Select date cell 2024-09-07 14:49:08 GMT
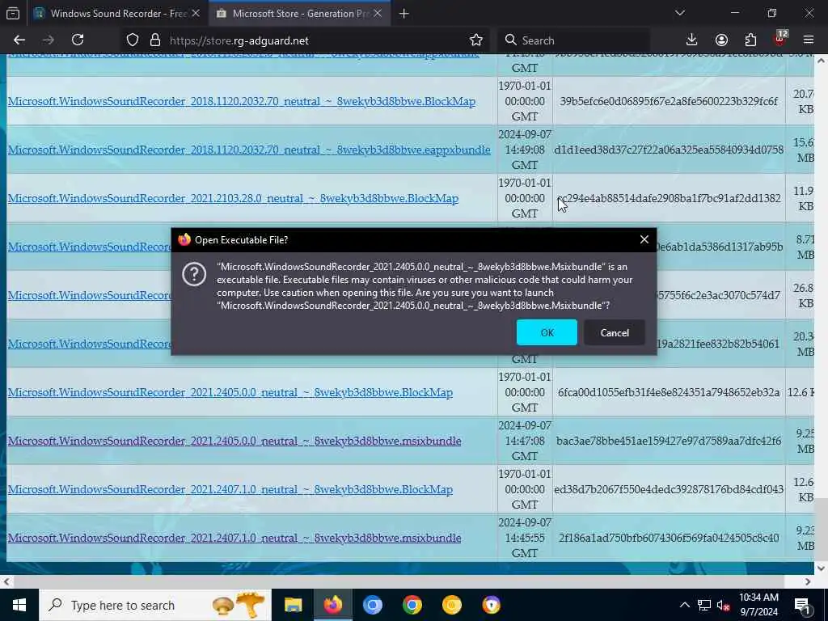 click(524, 150)
